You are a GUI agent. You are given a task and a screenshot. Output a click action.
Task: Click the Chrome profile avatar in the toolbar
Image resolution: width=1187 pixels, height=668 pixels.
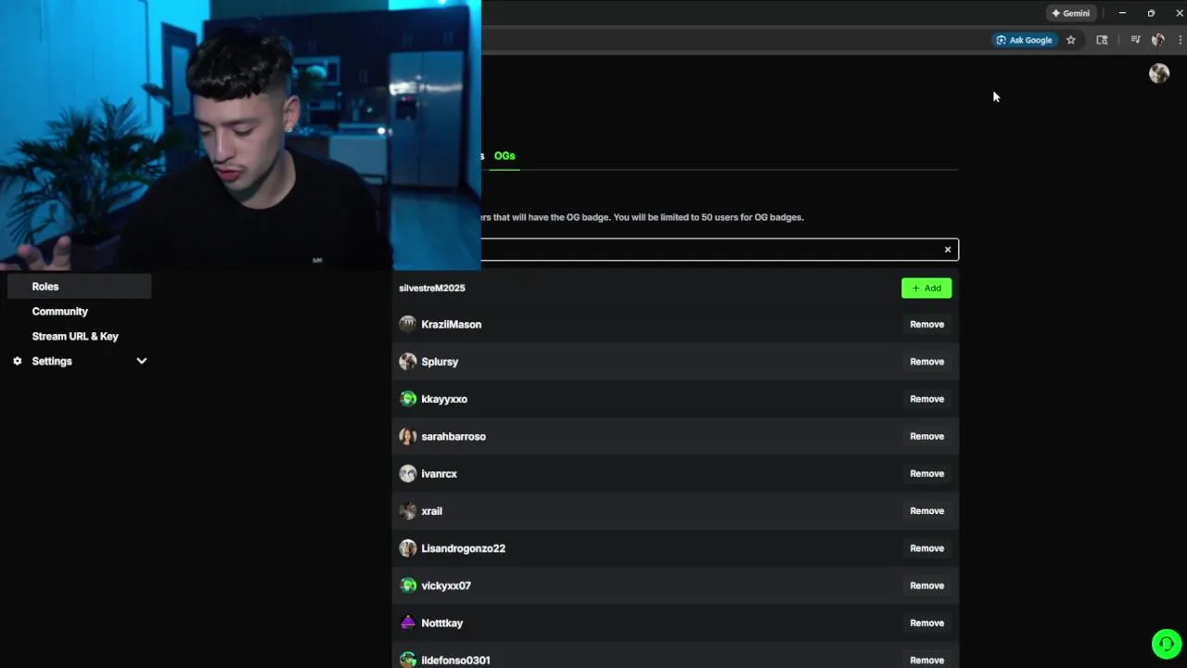(1157, 40)
